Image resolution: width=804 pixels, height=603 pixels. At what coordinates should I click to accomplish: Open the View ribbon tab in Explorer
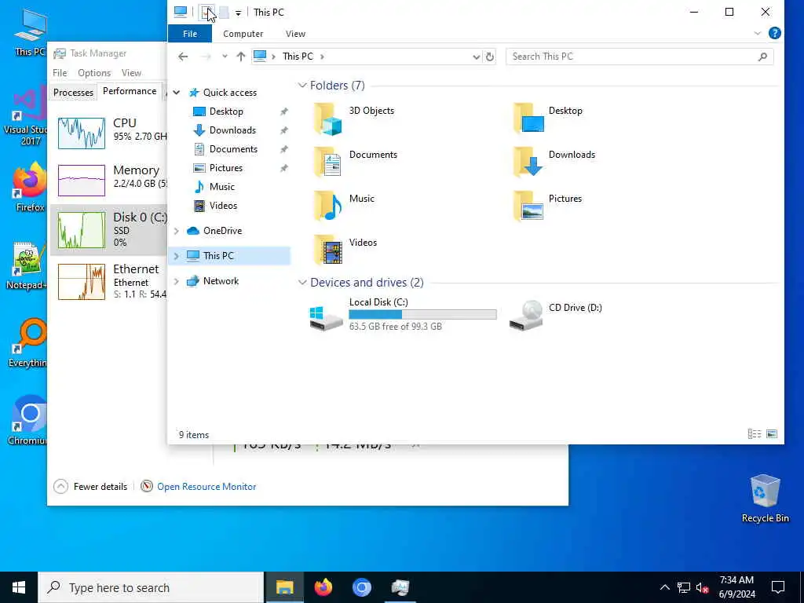coord(295,34)
